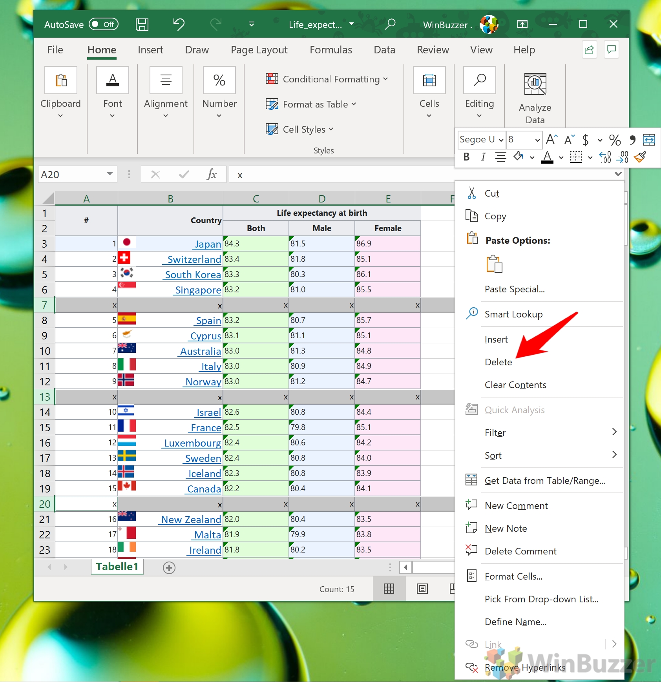Apply fill color bucket in mini toolbar
The image size is (661, 682).
(519, 157)
